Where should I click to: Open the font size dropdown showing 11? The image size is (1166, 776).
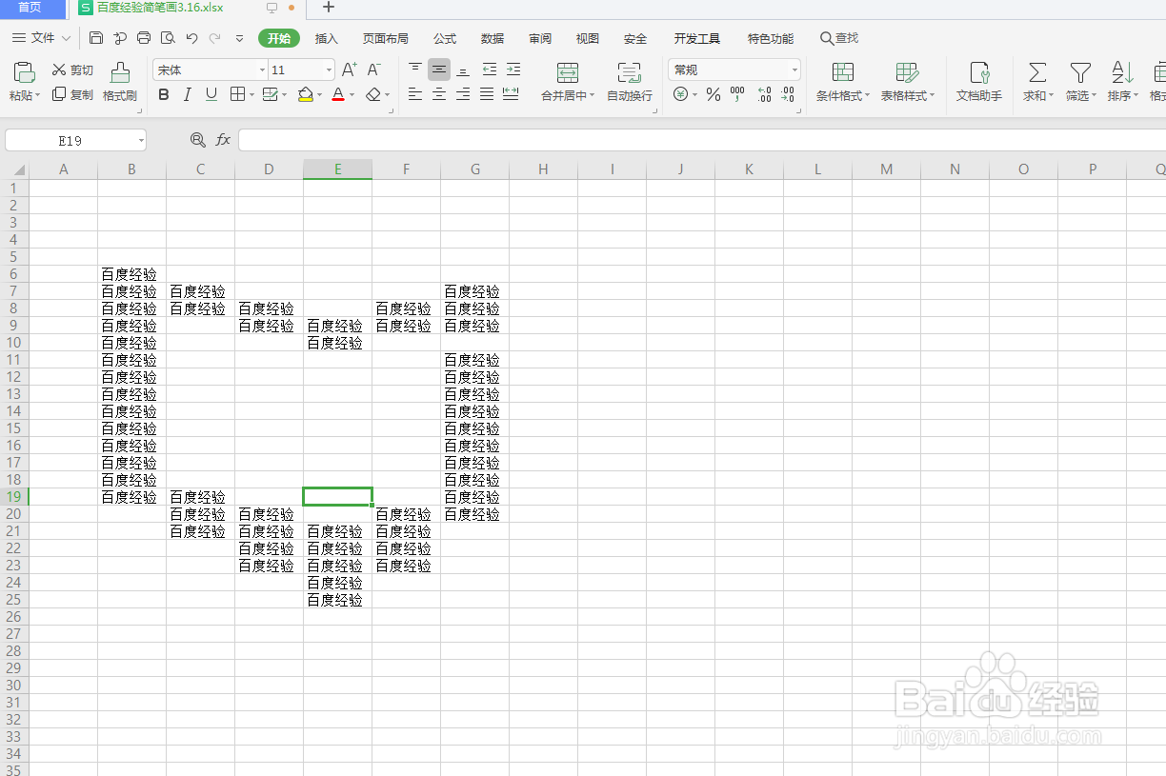pyautogui.click(x=330, y=70)
